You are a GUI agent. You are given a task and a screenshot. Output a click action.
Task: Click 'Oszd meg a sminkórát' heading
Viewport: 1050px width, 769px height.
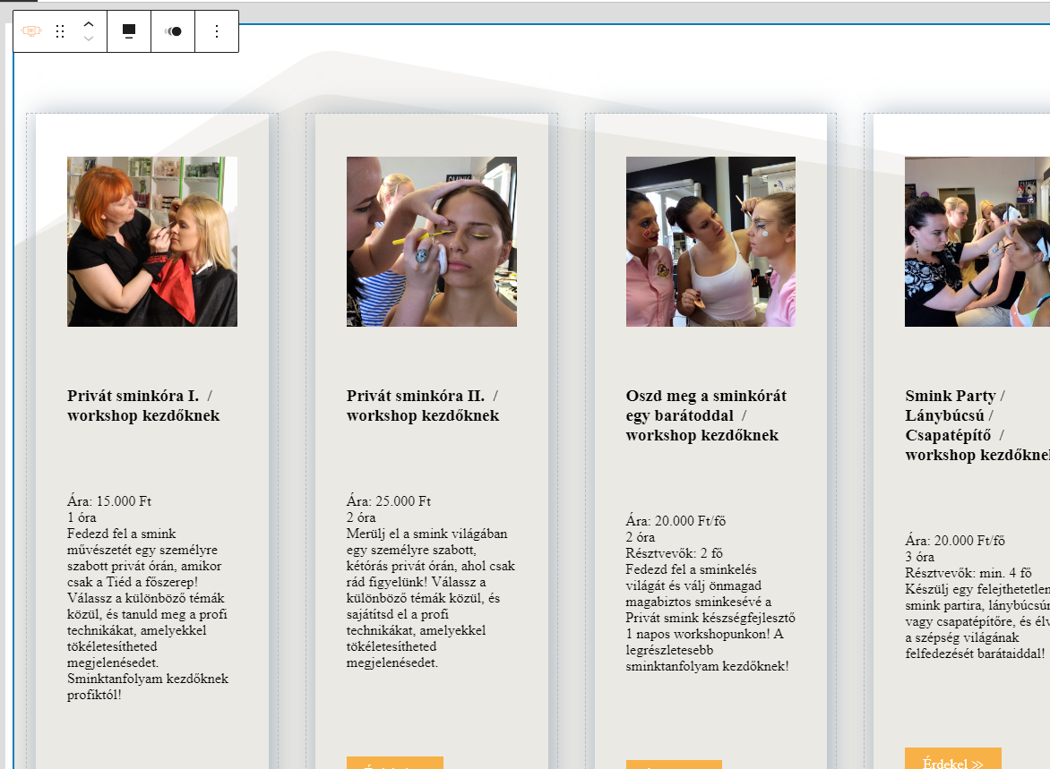pos(706,415)
